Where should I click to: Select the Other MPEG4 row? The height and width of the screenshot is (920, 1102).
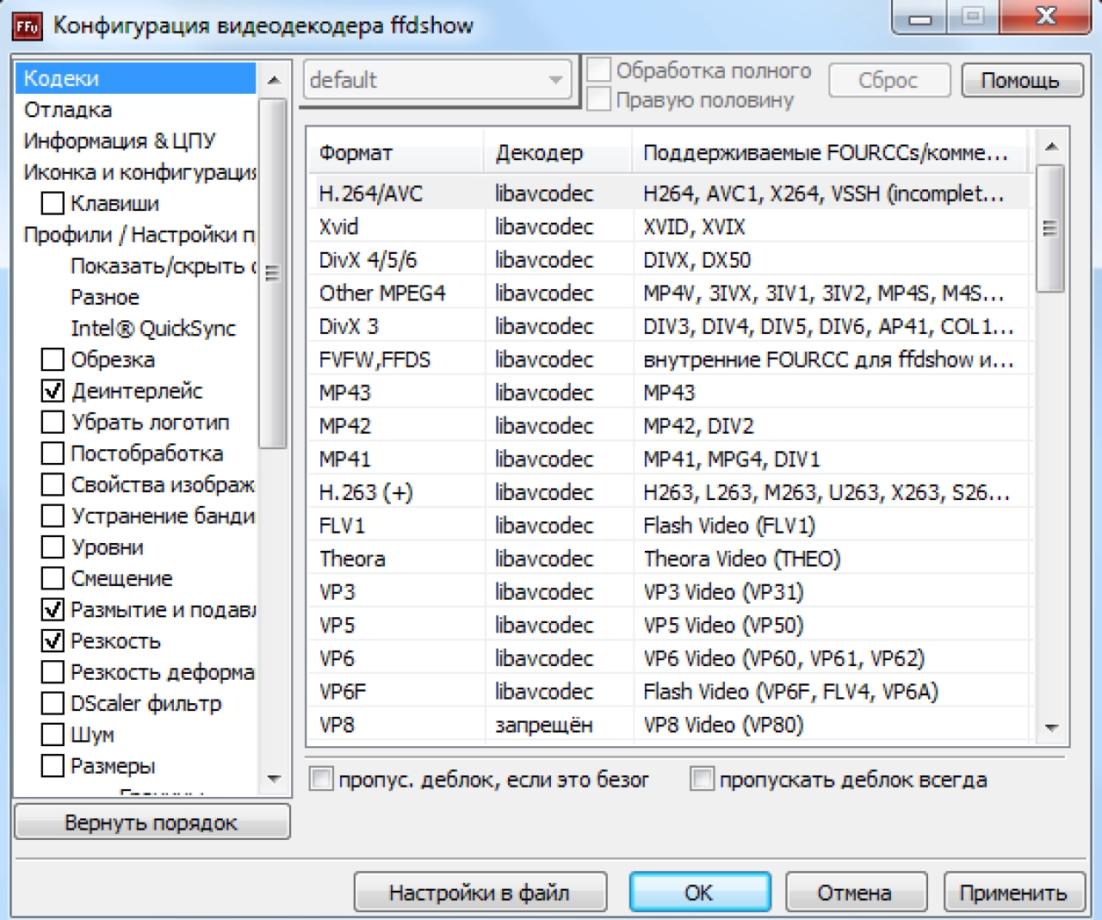point(669,293)
